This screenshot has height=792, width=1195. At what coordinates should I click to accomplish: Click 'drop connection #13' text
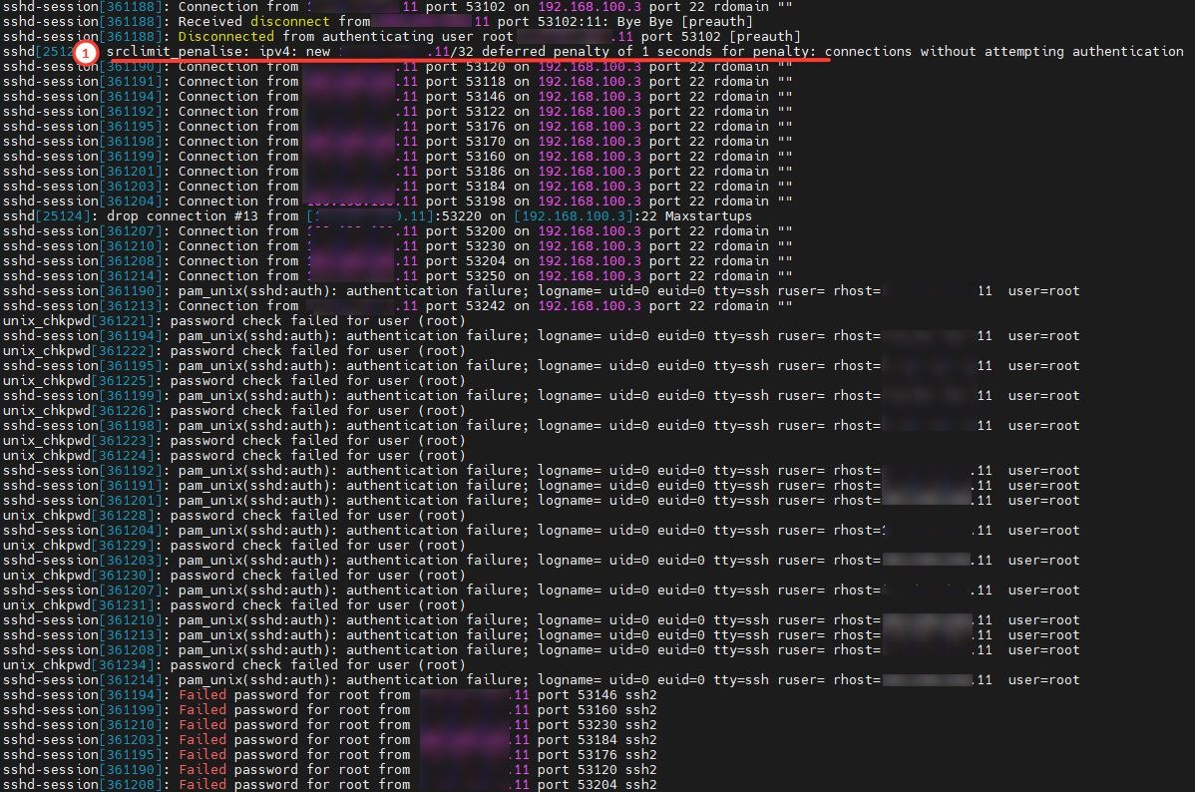click(x=183, y=216)
